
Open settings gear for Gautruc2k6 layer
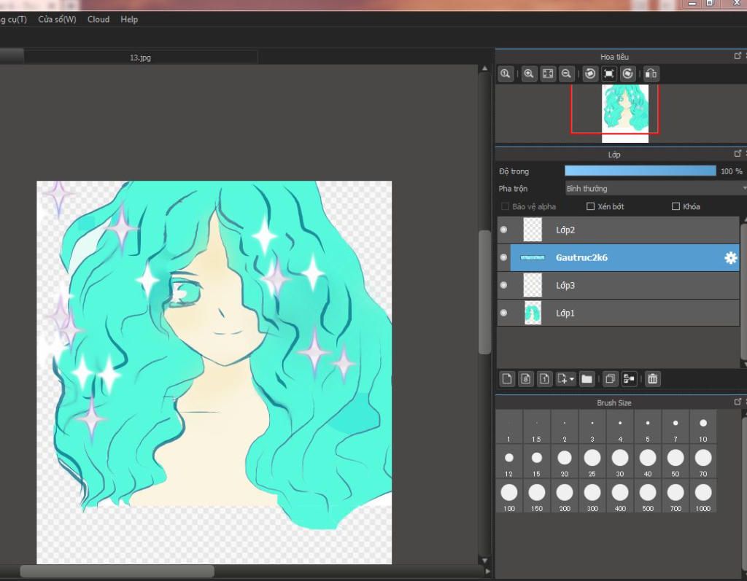tap(731, 257)
